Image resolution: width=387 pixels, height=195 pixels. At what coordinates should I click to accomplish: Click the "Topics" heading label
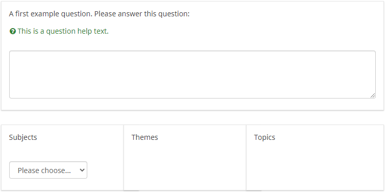264,137
